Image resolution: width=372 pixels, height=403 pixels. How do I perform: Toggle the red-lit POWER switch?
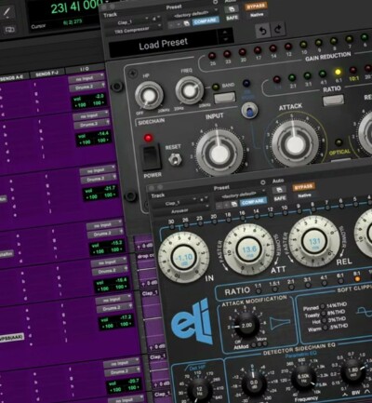point(151,157)
